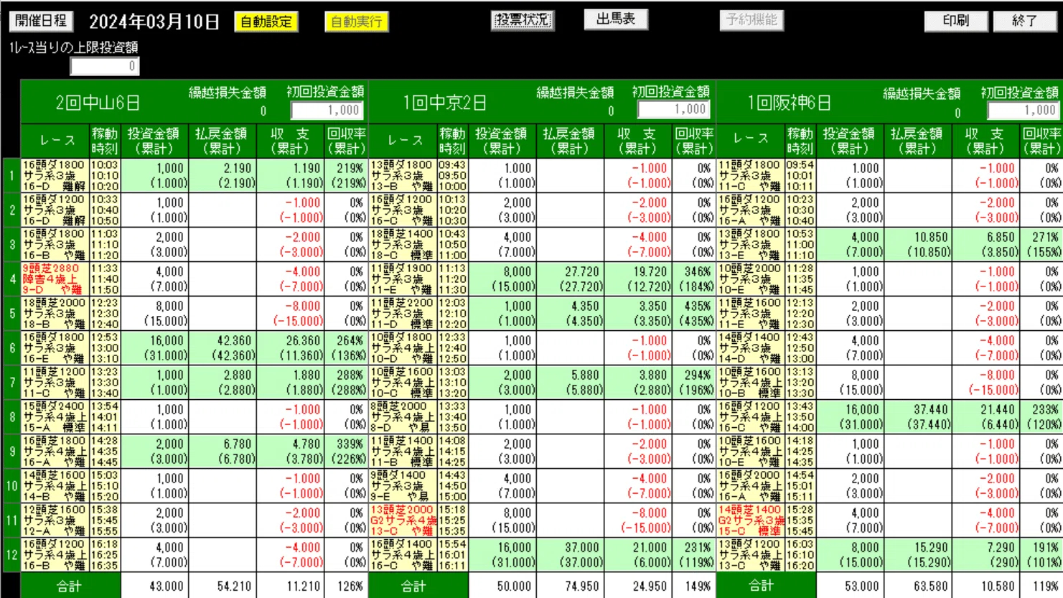The height and width of the screenshot is (598, 1063).
Task: Focus the 1レース当りの上限投資額 input field
Action: 104,66
